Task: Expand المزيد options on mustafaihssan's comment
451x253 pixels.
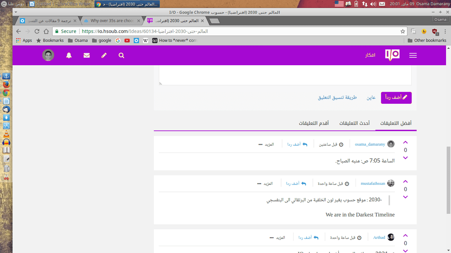Action: [265, 184]
